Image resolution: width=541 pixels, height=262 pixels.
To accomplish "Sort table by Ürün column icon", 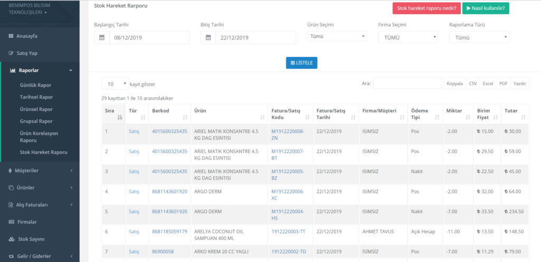I will pyautogui.click(x=262, y=118).
